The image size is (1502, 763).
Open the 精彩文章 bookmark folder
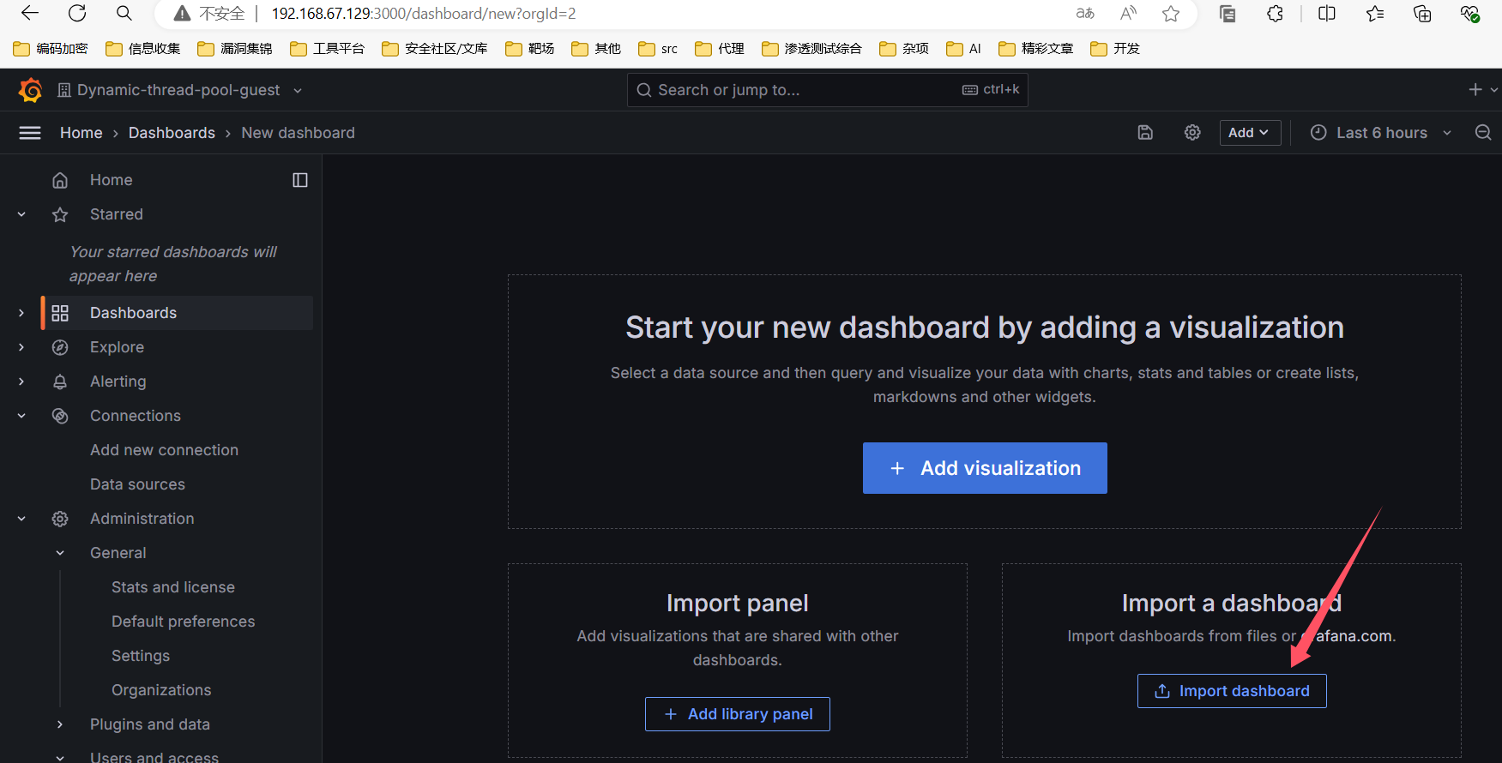click(x=1036, y=49)
